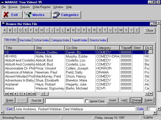This screenshot has width=161, height=120.
Task: Open the Reports menu
Action: (x=25, y=7)
